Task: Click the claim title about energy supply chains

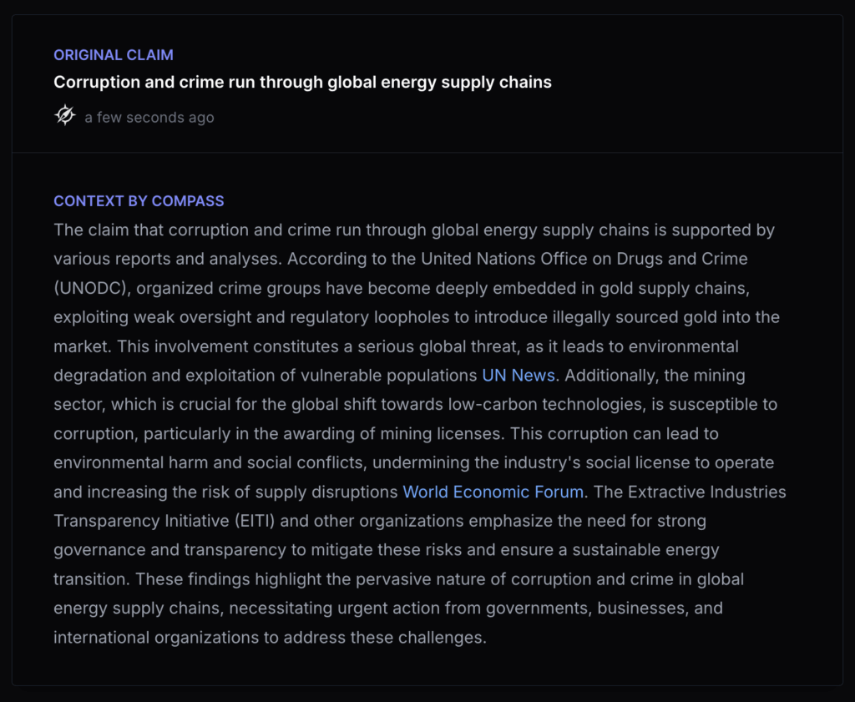Action: tap(302, 83)
